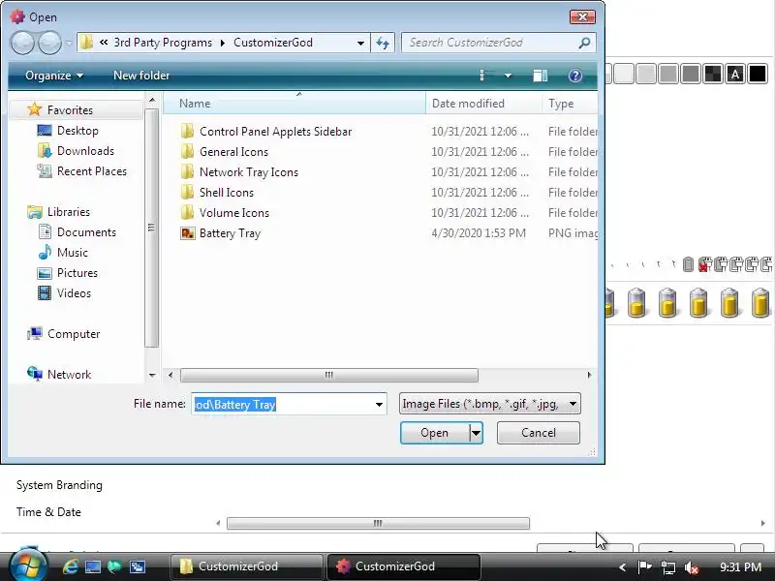Click the folder icon at the start of the address bar
The height and width of the screenshot is (581, 775).
tap(86, 43)
